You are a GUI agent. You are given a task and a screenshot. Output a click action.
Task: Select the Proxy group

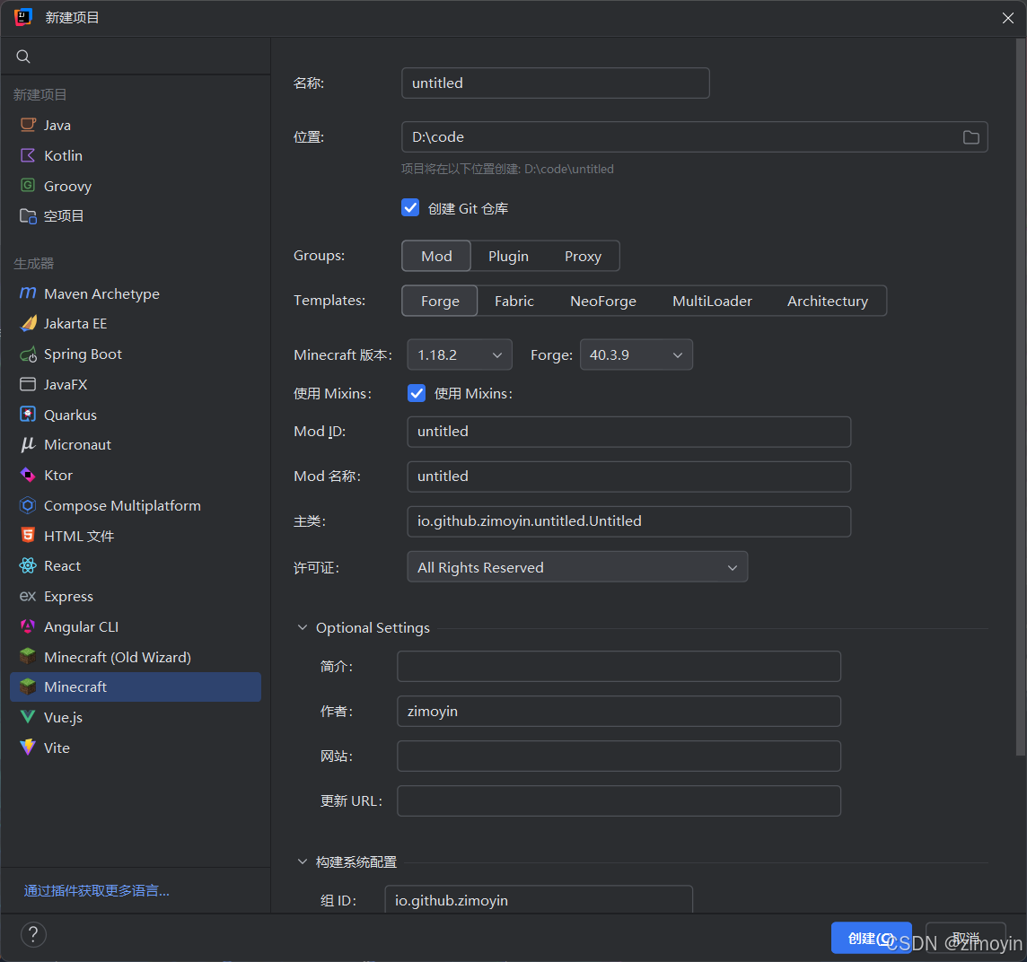click(583, 256)
